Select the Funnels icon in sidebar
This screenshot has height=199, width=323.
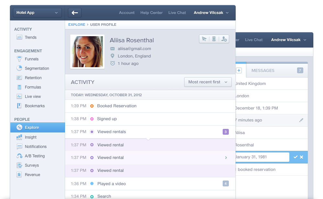(19, 59)
